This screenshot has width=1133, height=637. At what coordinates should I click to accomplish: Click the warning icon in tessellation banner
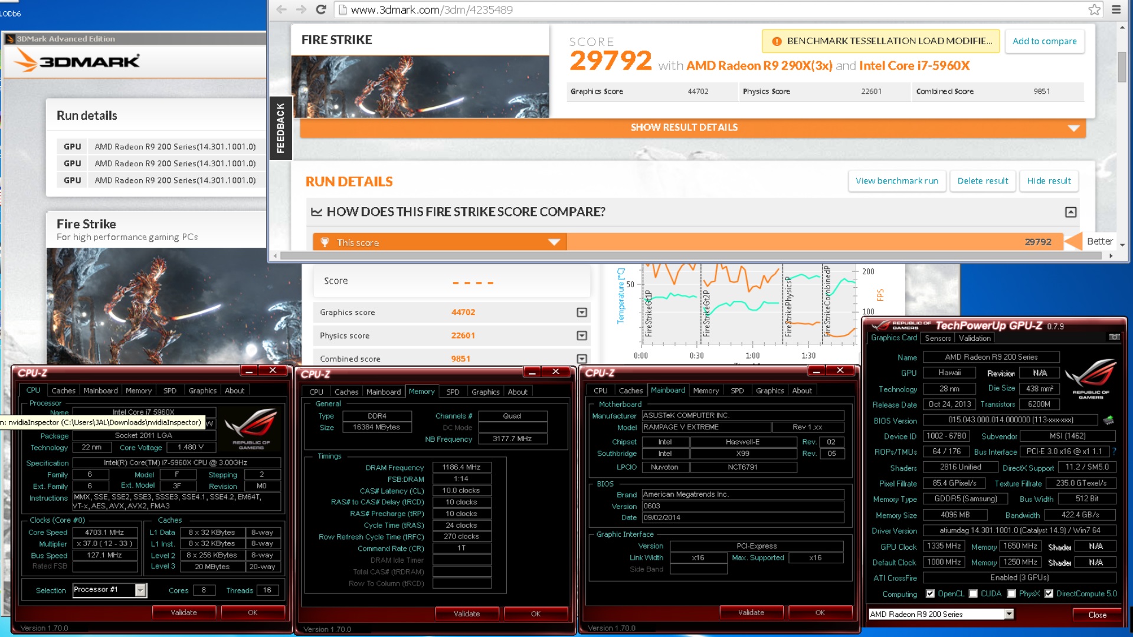[777, 41]
